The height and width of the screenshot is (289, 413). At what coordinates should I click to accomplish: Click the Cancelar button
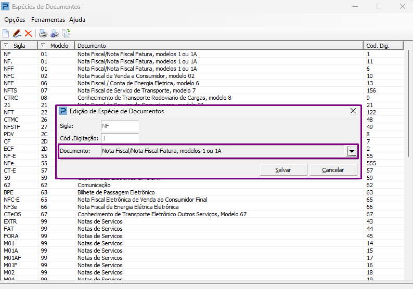[x=333, y=170]
